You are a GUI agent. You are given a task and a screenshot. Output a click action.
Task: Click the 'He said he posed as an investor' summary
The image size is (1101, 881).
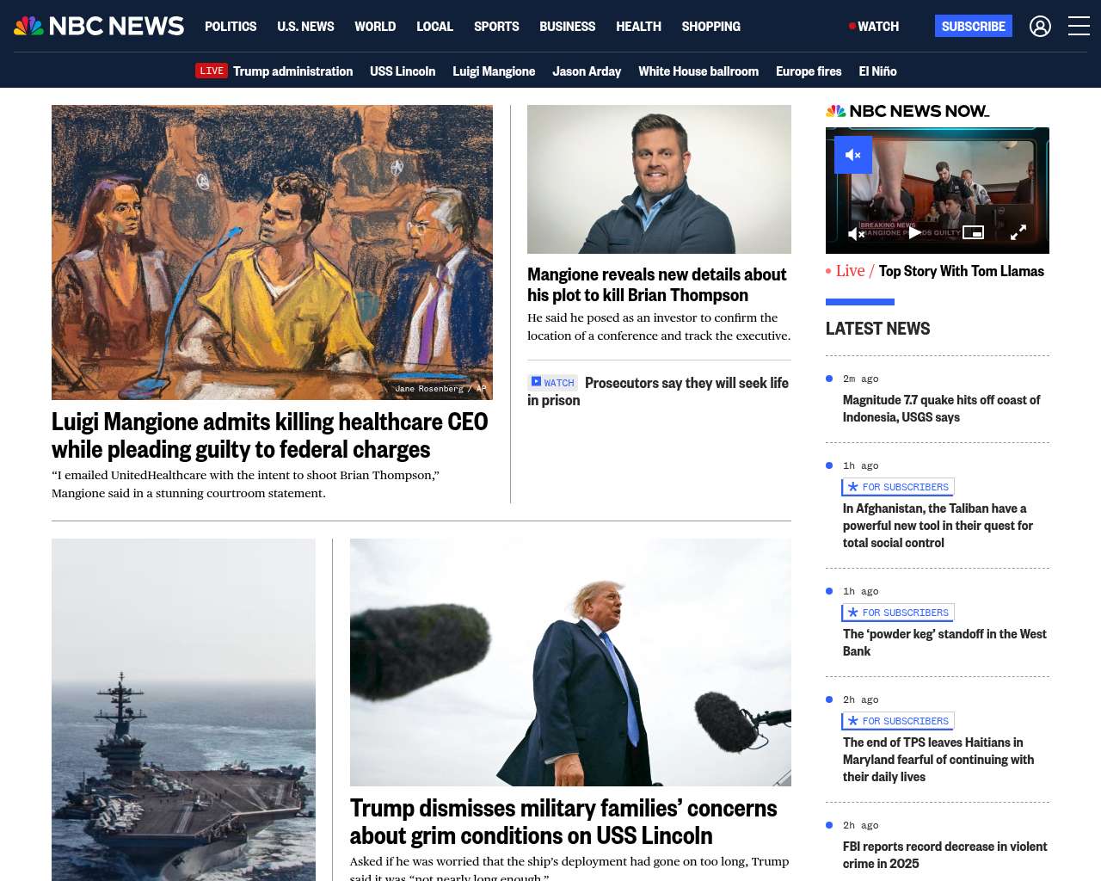659,327
